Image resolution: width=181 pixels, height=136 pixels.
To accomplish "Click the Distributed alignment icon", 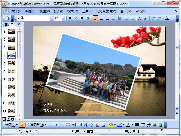I will [113, 18].
